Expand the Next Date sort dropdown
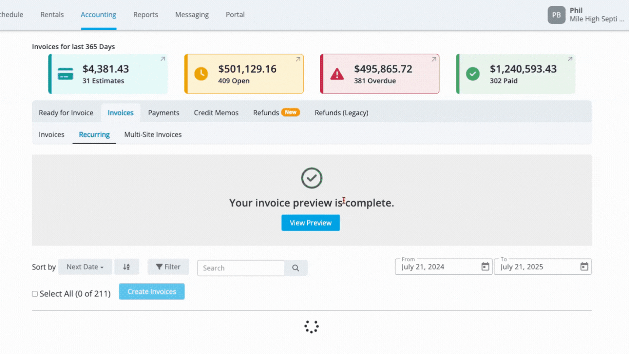This screenshot has height=354, width=629. pos(85,267)
